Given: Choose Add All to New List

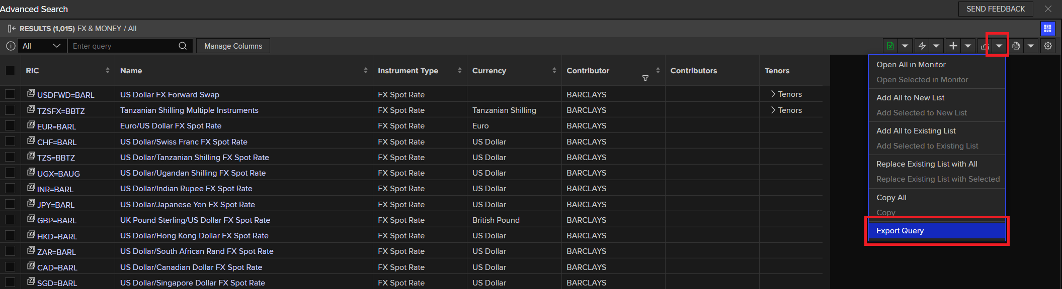Looking at the screenshot, I should [x=911, y=97].
